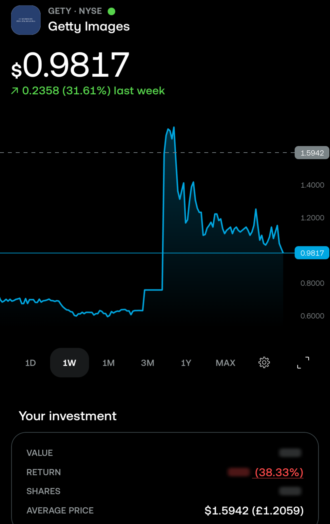The image size is (330, 524).
Task: Select the 1D time range
Action: 30,363
